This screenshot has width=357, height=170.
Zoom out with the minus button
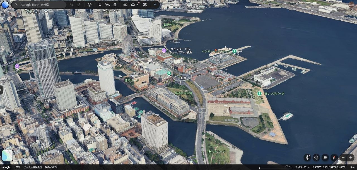coord(343,157)
